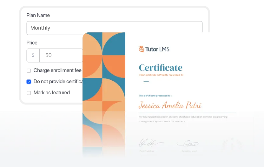Tick the Mark as featured checkbox
The width and height of the screenshot is (264, 167).
29,93
